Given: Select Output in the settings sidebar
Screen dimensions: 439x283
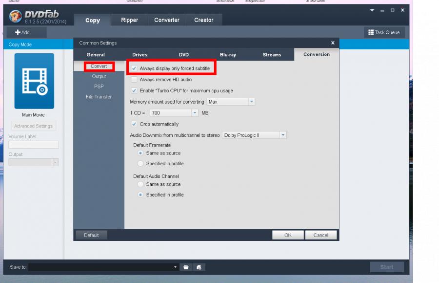Looking at the screenshot, I should pyautogui.click(x=99, y=76).
